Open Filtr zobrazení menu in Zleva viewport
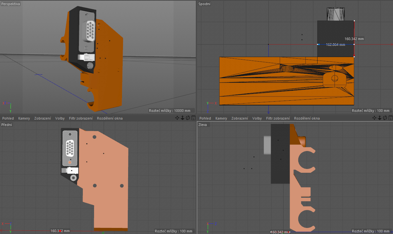The width and height of the screenshot is (393, 234). (278, 118)
